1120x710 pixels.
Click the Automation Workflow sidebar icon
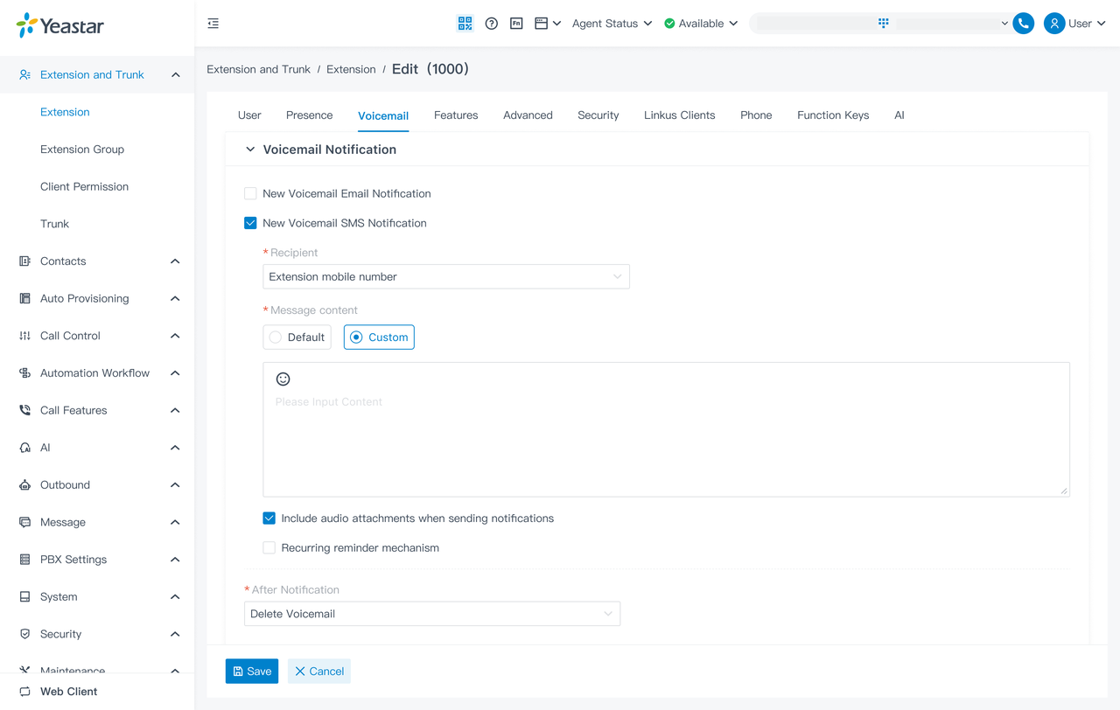click(x=24, y=373)
